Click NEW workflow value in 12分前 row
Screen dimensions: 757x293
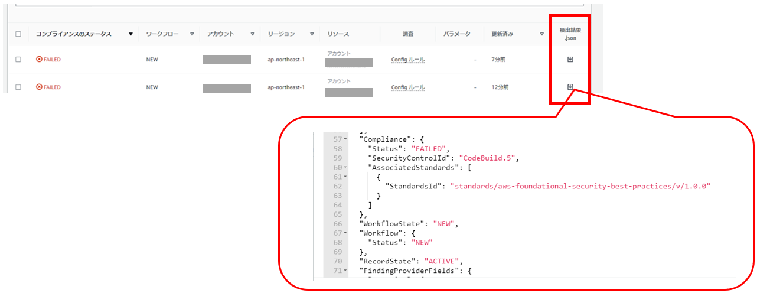coord(152,87)
